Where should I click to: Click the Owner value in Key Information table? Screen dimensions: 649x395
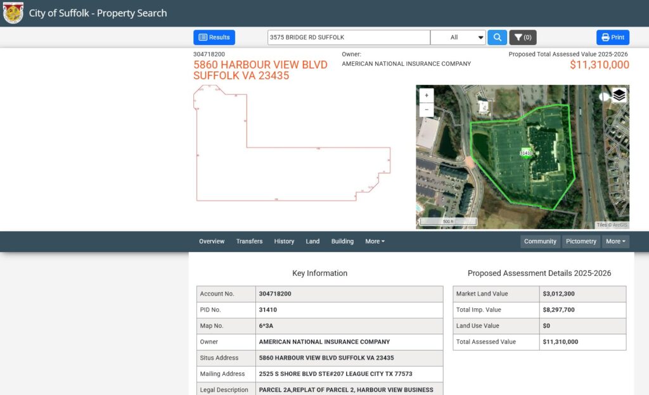coord(324,342)
